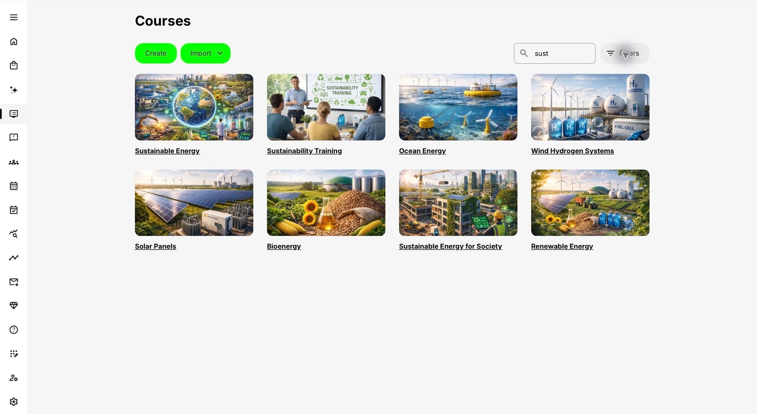Open the Bioenergy course link
The image size is (757, 414).
(284, 246)
